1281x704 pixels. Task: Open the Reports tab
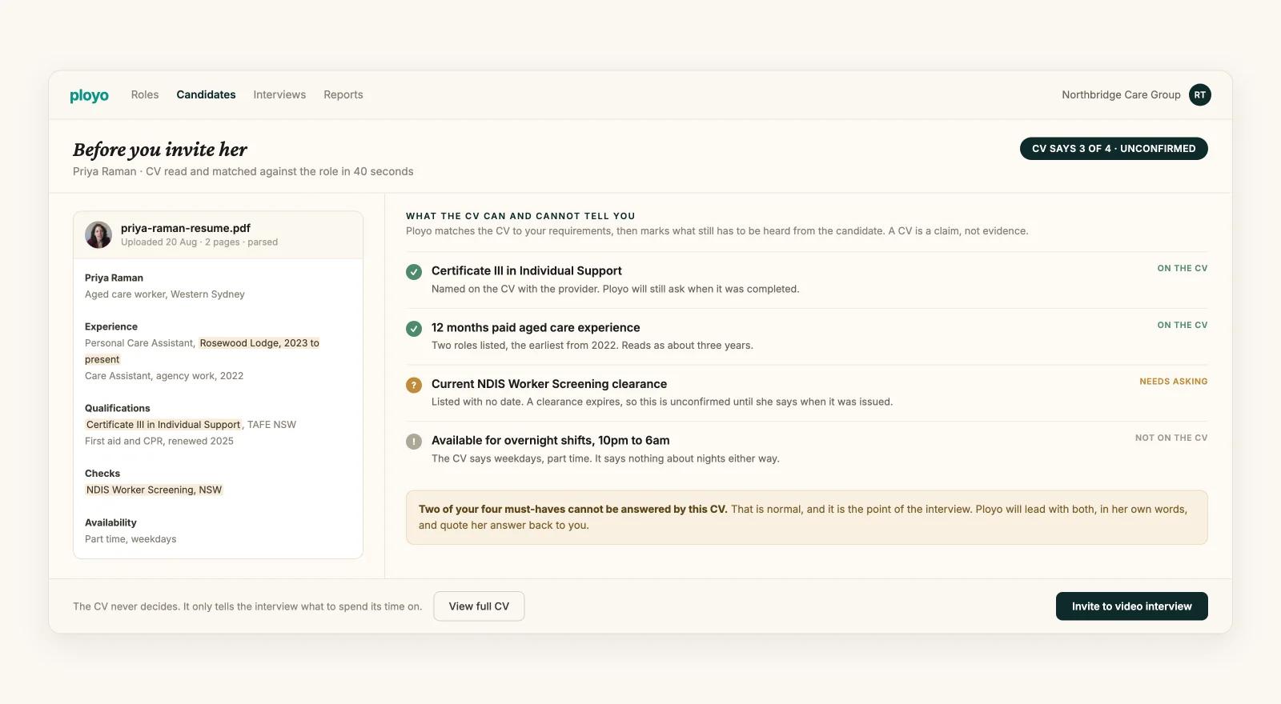point(343,94)
